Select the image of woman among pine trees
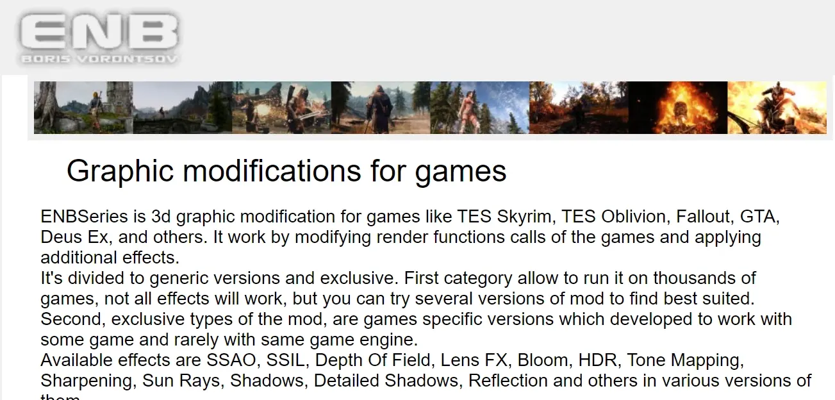Image resolution: width=835 pixels, height=400 pixels. tap(479, 108)
